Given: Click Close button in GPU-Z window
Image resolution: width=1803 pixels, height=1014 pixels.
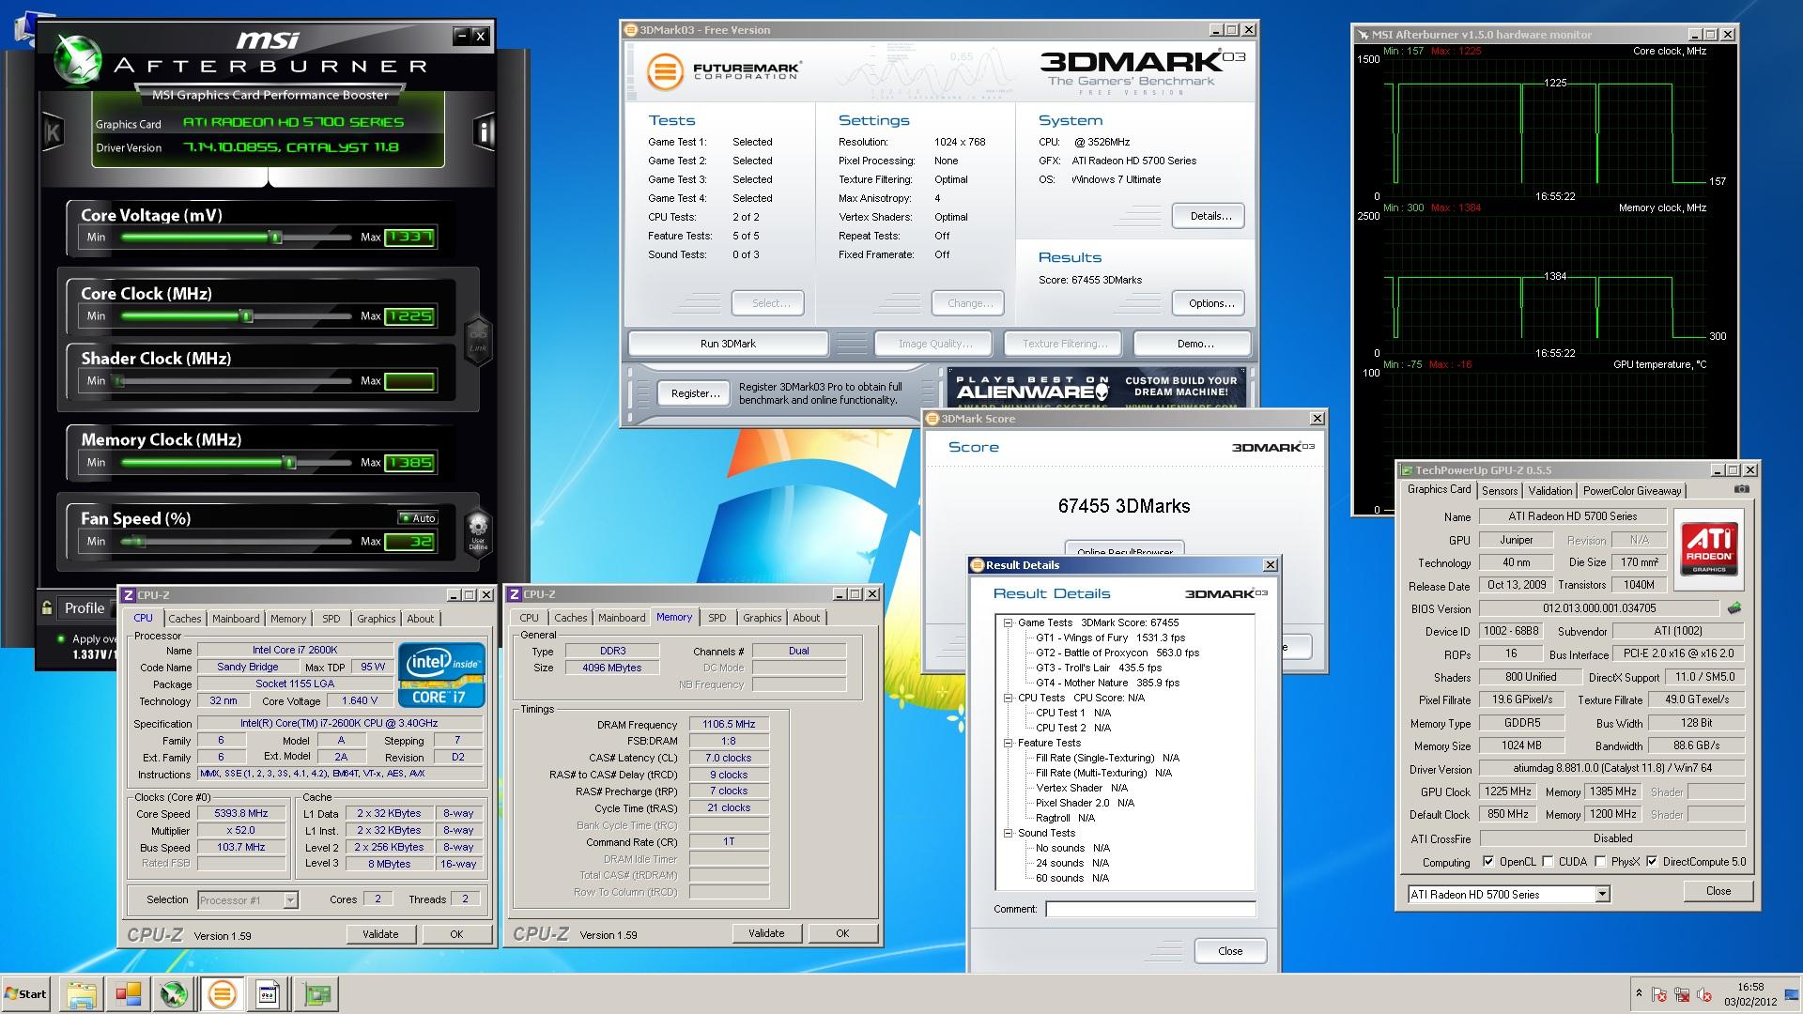Looking at the screenshot, I should point(1718,891).
